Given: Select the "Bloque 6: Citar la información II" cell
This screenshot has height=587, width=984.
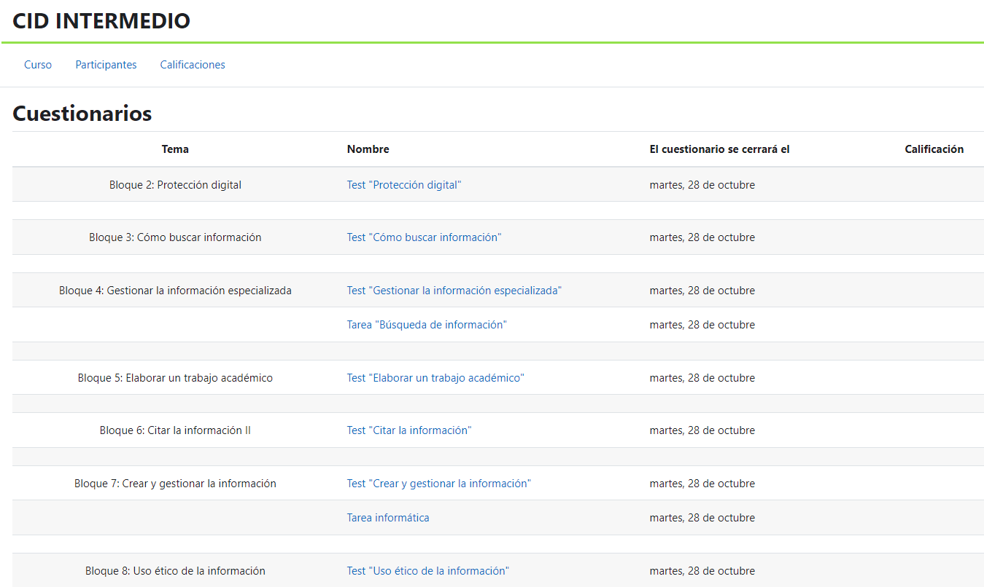Looking at the screenshot, I should pos(175,430).
